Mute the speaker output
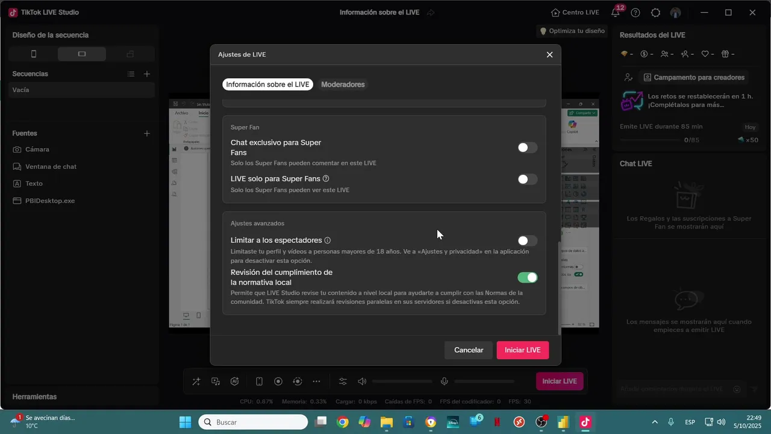Screen dimensions: 771x434 [x=362, y=382]
